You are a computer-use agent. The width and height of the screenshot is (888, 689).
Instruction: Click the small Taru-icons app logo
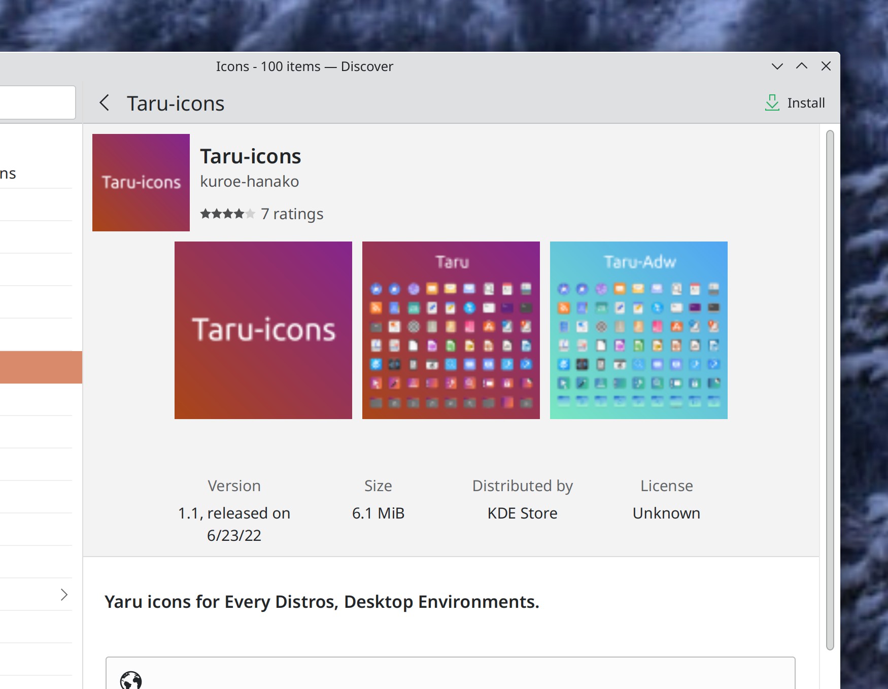pos(141,183)
